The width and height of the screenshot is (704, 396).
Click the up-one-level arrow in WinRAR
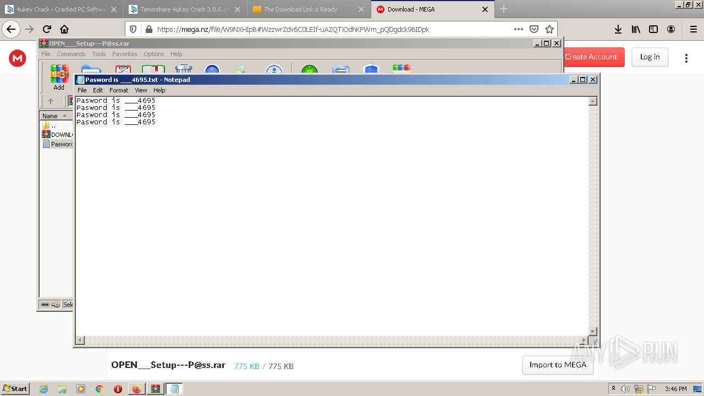click(x=51, y=101)
